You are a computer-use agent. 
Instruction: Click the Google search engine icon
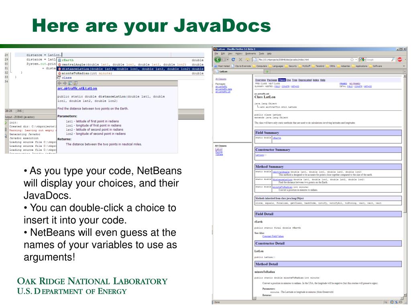click(x=362, y=59)
